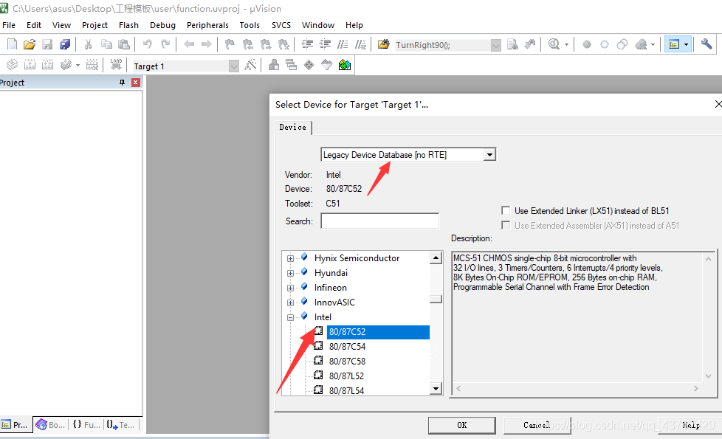The height and width of the screenshot is (439, 722).
Task: Open the File menu
Action: tap(9, 25)
